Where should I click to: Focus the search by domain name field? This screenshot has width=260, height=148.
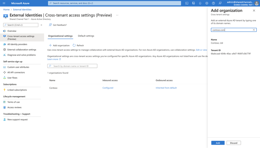pos(72,66)
